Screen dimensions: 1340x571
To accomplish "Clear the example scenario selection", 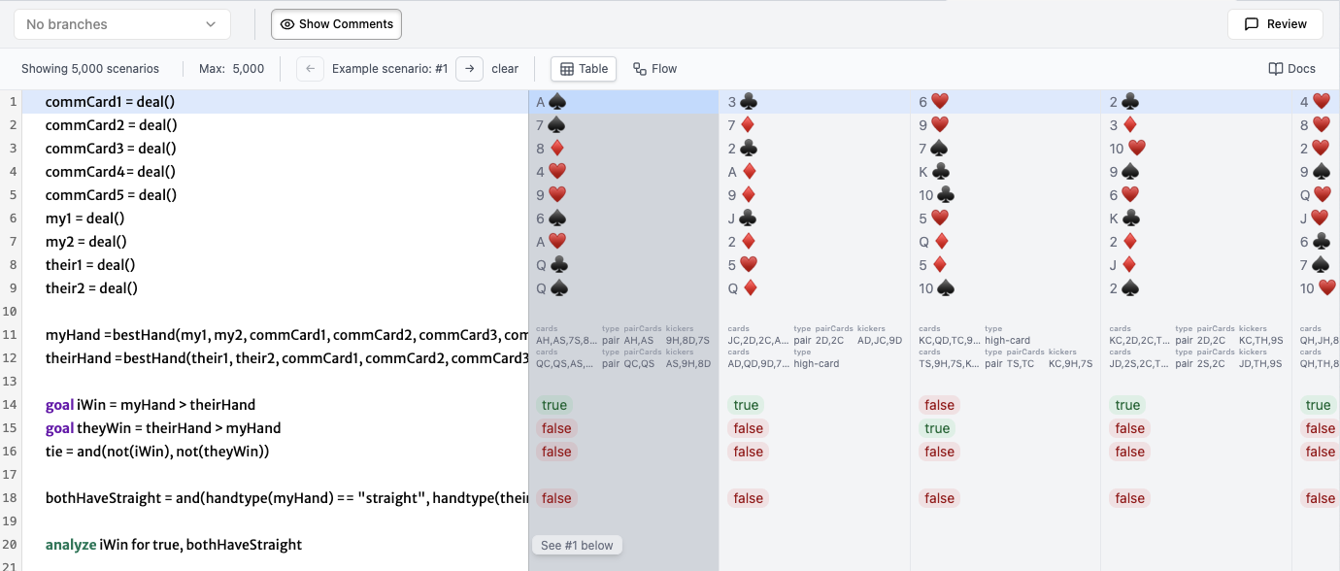I will [x=505, y=69].
